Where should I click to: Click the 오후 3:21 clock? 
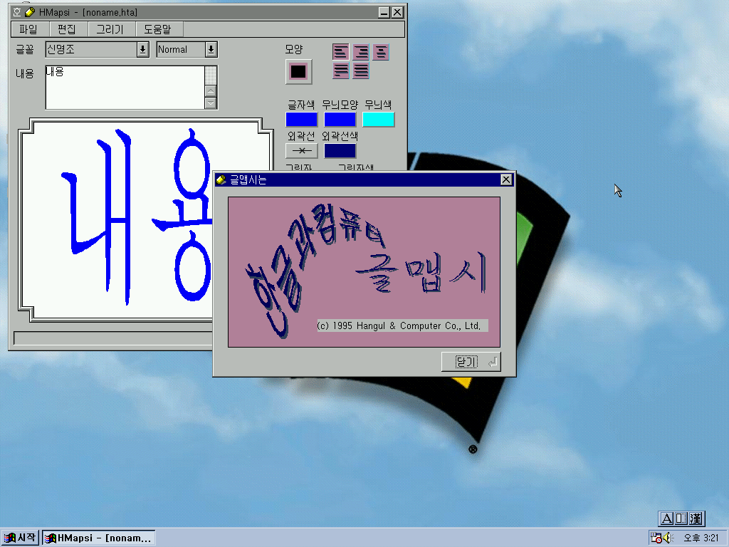tap(701, 538)
